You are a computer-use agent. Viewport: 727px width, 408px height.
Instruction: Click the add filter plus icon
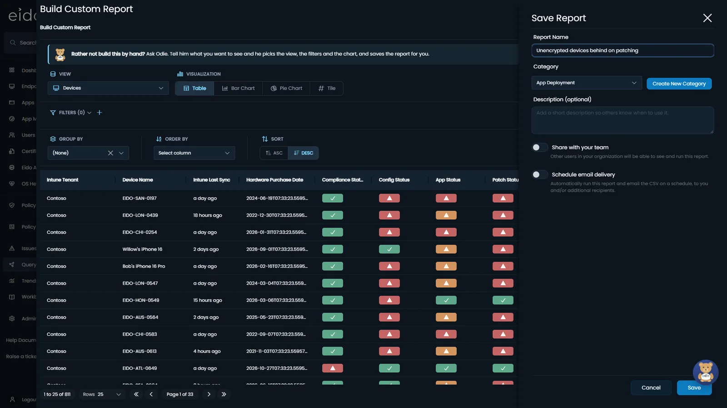tap(100, 112)
